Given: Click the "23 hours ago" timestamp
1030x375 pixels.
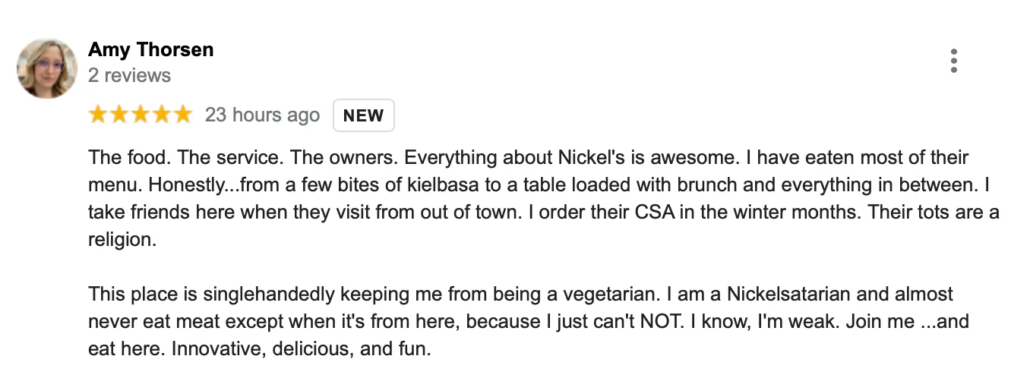Looking at the screenshot, I should tap(262, 115).
